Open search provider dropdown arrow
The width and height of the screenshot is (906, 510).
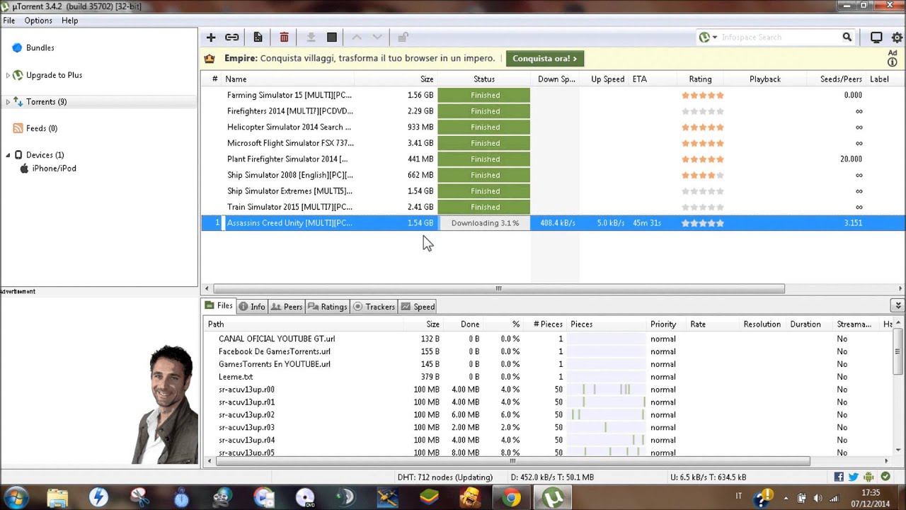pyautogui.click(x=715, y=38)
